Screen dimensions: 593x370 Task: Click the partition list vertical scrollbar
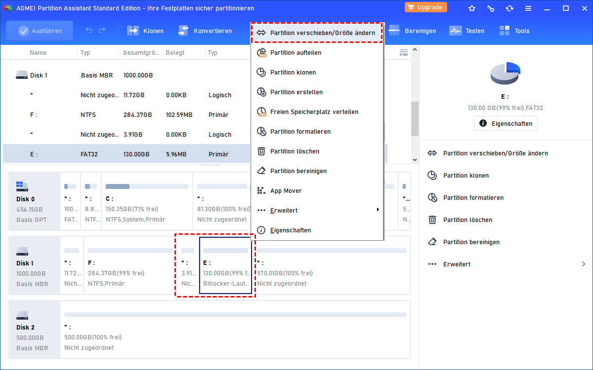[415, 119]
